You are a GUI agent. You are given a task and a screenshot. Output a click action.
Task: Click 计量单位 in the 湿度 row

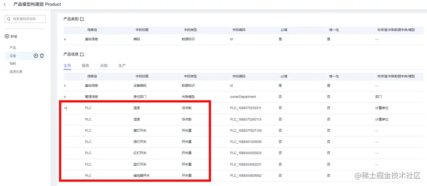click(x=382, y=119)
